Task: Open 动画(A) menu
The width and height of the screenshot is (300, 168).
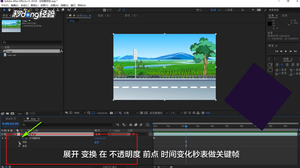Action: [54, 5]
